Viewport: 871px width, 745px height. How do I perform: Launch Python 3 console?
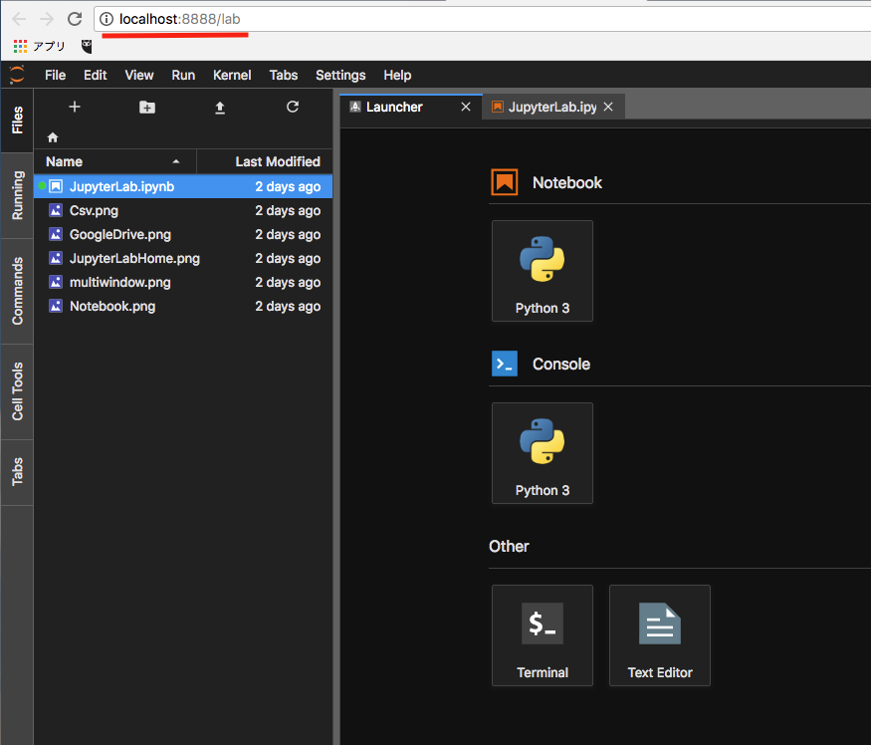(x=543, y=453)
